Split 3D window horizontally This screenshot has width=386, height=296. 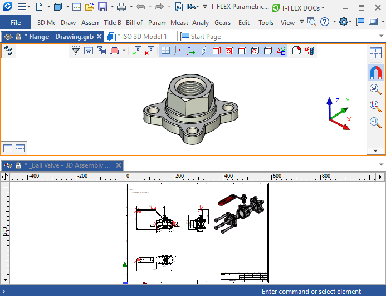pyautogui.click(x=20, y=148)
